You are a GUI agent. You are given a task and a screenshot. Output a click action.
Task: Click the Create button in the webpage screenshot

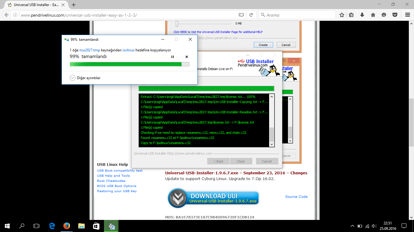tap(263, 45)
